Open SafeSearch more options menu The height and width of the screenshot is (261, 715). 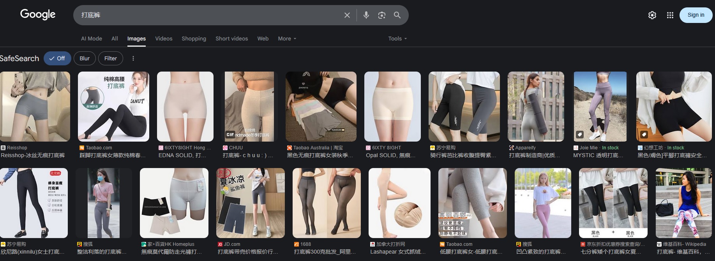click(x=133, y=58)
